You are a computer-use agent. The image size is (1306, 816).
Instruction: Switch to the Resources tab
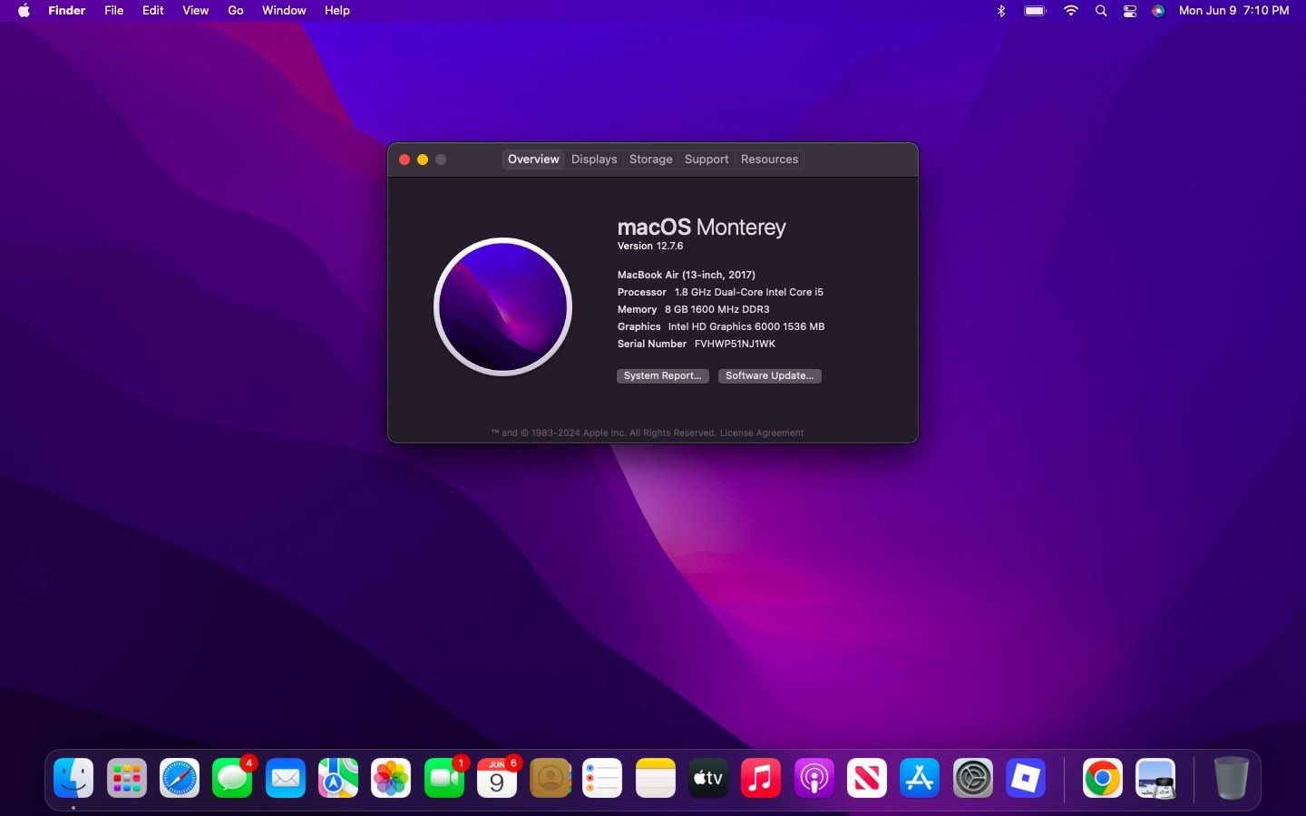click(769, 160)
